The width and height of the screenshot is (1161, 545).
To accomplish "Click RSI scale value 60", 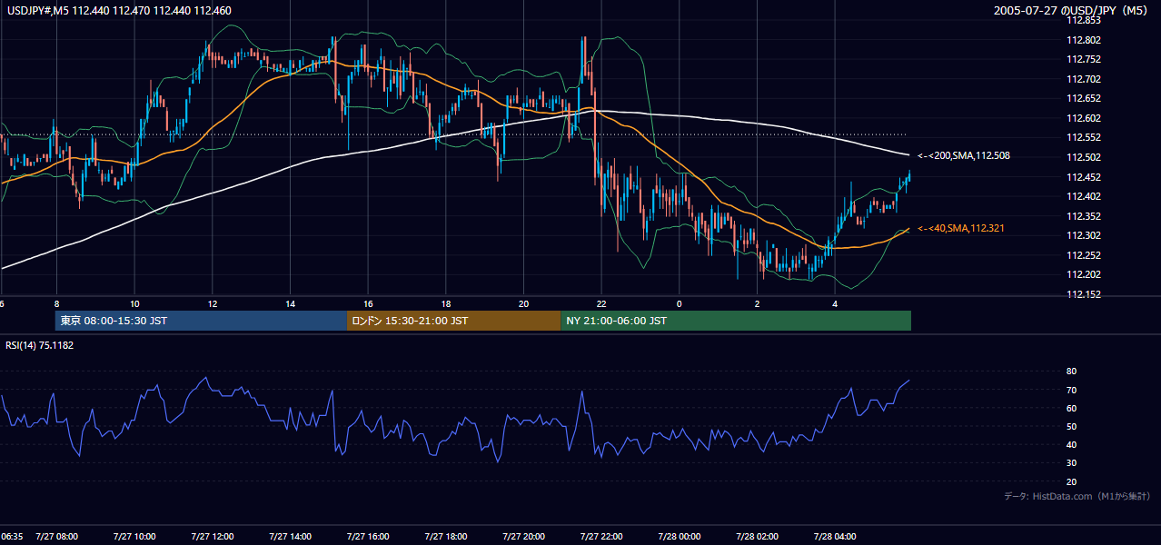I will tap(1072, 408).
